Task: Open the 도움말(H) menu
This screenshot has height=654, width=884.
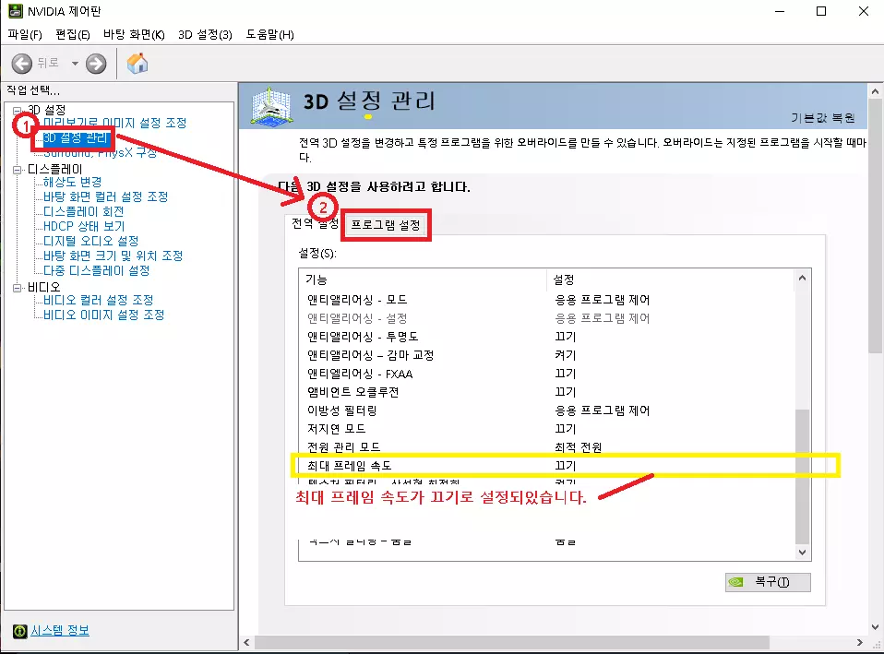Action: [x=269, y=34]
